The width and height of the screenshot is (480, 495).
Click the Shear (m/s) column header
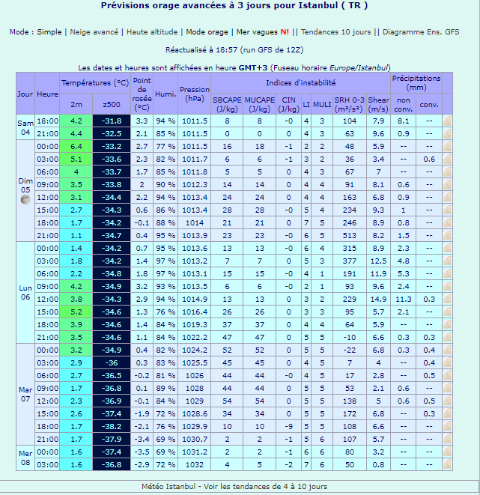378,104
